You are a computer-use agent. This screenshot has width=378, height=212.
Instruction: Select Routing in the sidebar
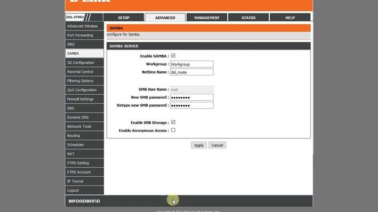[84, 135]
